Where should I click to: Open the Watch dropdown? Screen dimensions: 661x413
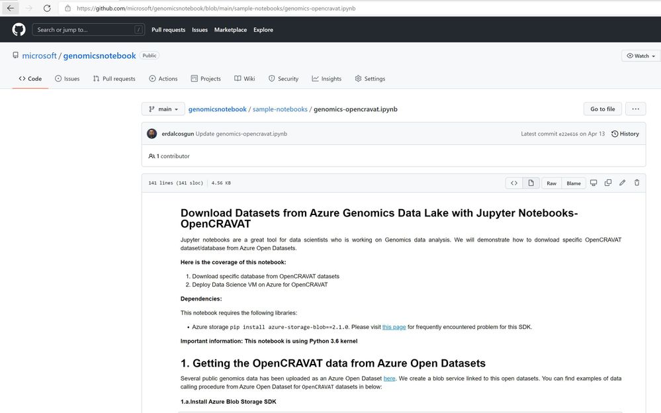coord(640,56)
